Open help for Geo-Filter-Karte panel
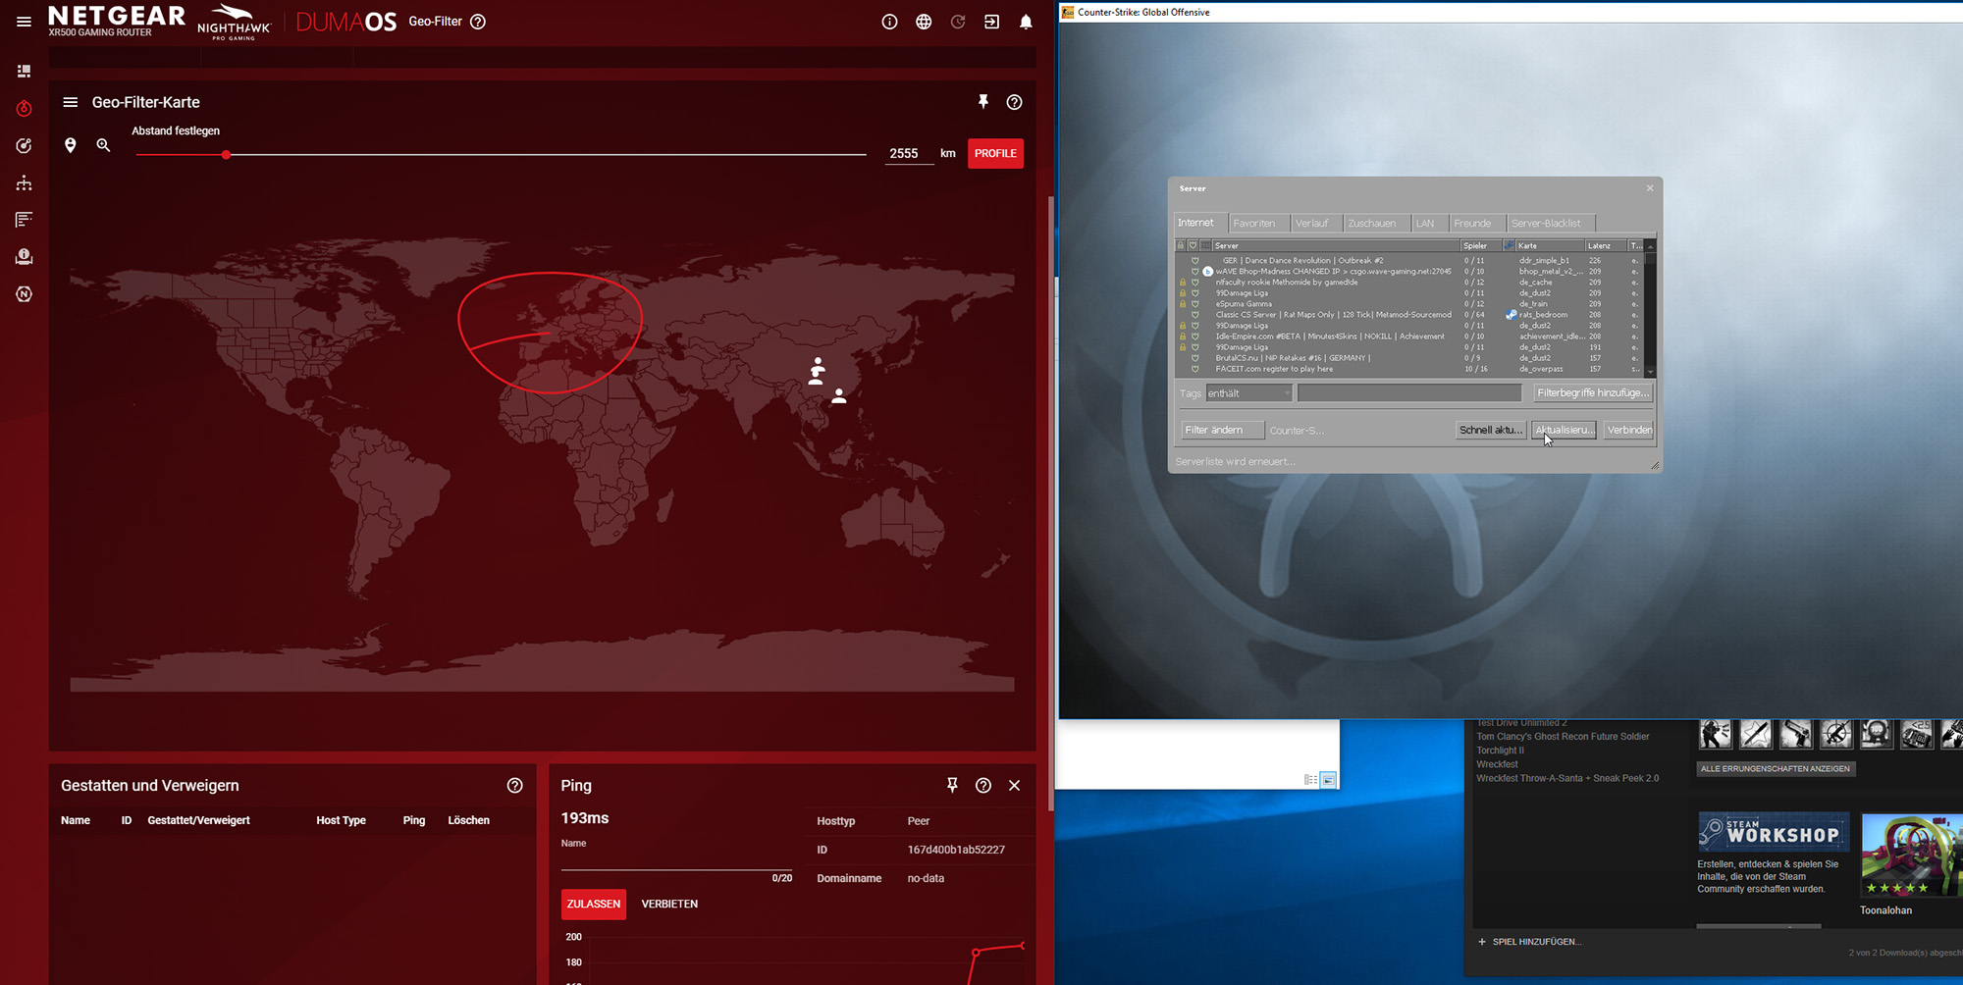 point(1014,102)
